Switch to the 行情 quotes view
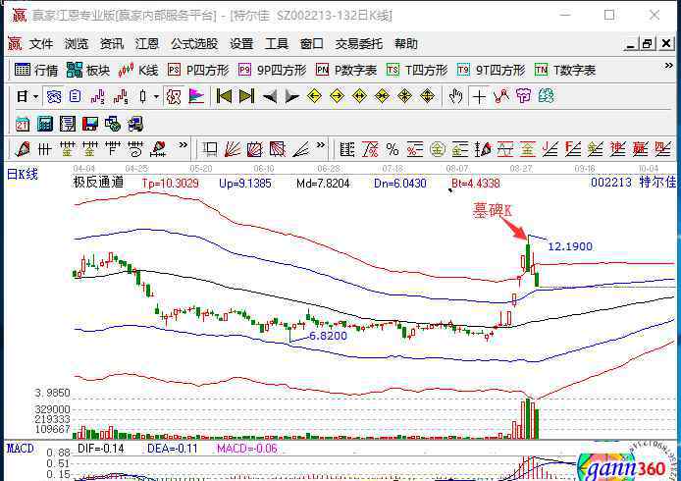The image size is (681, 481). tap(36, 70)
